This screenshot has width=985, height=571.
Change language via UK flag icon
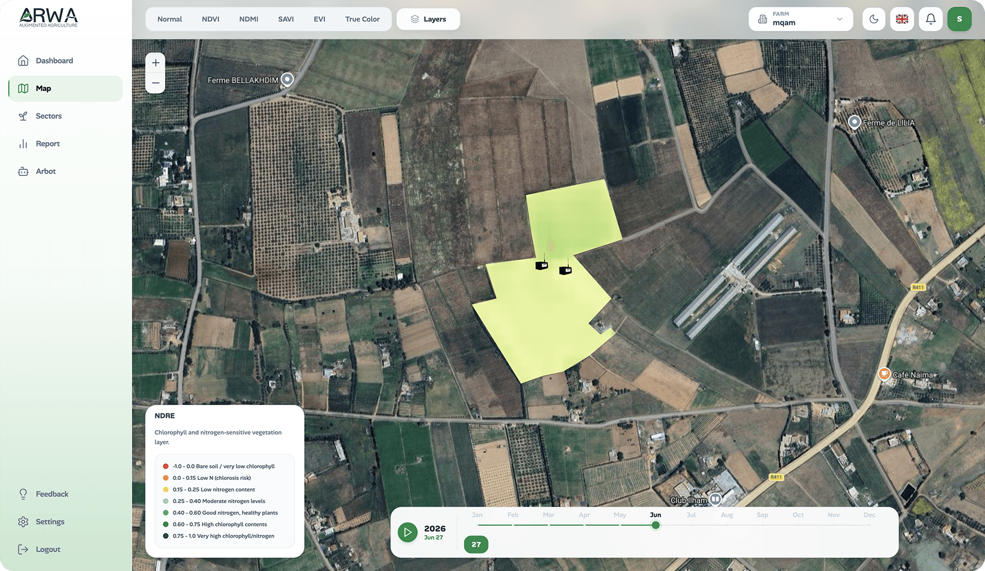[x=902, y=19]
